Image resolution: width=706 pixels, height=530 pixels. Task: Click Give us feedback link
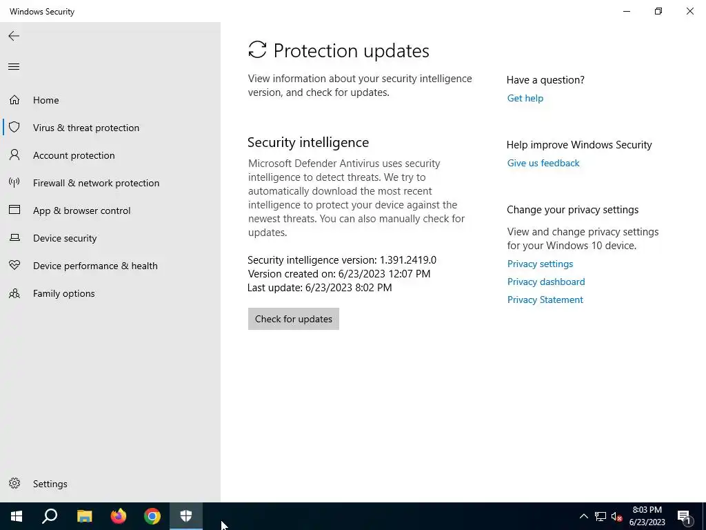(x=543, y=163)
